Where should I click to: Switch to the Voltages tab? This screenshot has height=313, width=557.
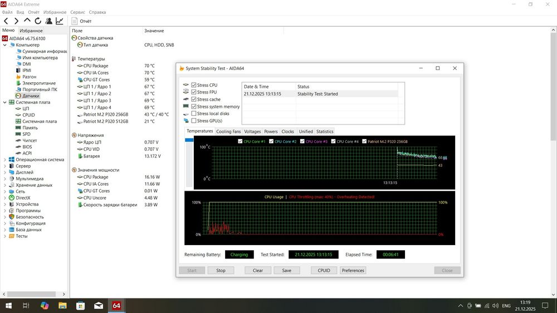point(252,132)
